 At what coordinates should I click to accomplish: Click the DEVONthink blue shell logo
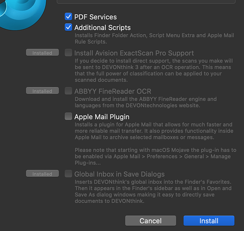coord(22,13)
